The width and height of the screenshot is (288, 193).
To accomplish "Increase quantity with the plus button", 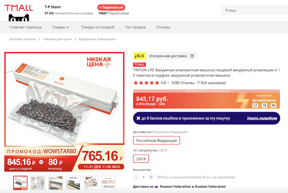I will coord(151,177).
